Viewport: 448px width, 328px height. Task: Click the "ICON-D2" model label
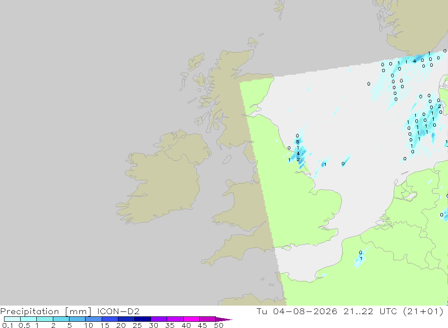(x=118, y=311)
